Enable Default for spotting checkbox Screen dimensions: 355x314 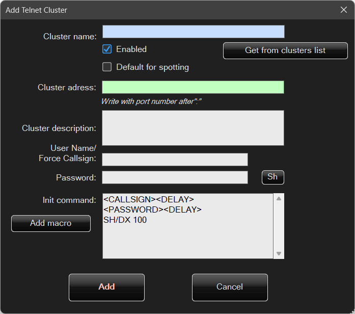click(107, 67)
